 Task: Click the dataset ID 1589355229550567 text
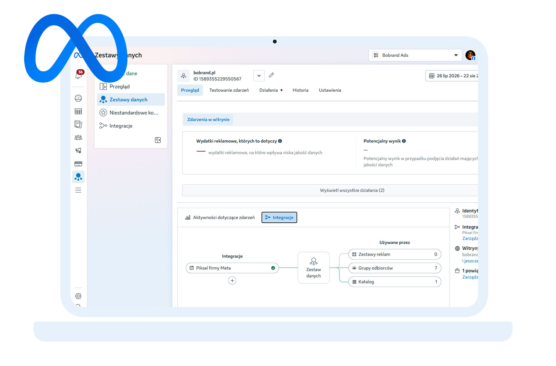(x=217, y=79)
